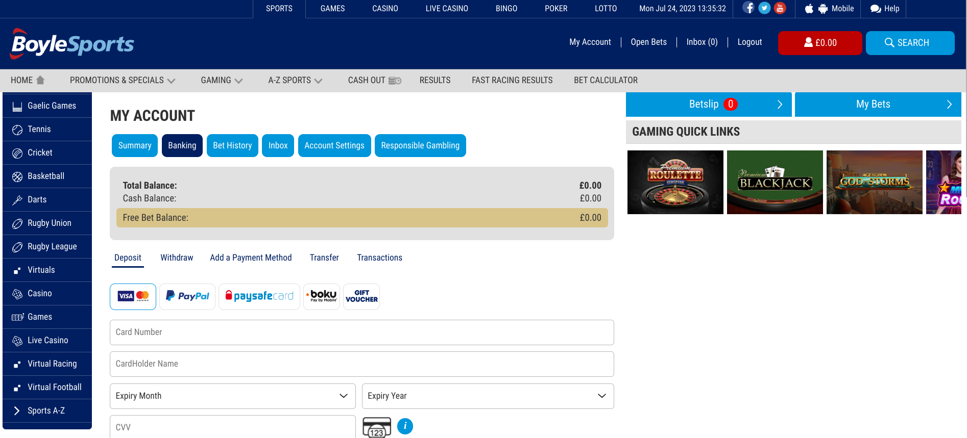Select the Basketball icon in sidebar
Screen dimensions: 967x438
click(x=17, y=176)
